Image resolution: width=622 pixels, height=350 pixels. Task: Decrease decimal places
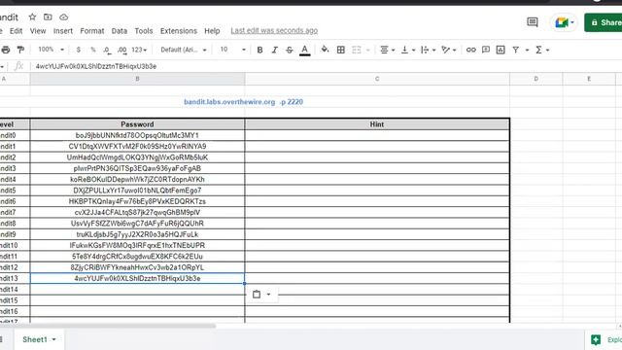point(107,50)
